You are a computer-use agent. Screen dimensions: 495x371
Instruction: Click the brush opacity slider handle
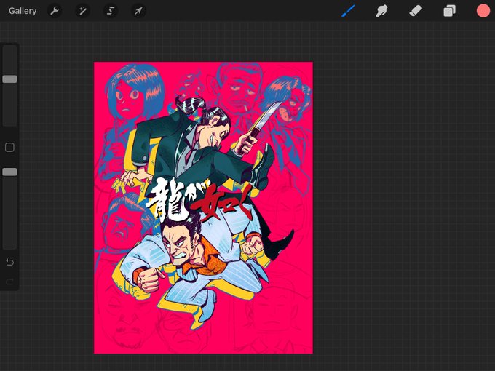click(x=9, y=172)
